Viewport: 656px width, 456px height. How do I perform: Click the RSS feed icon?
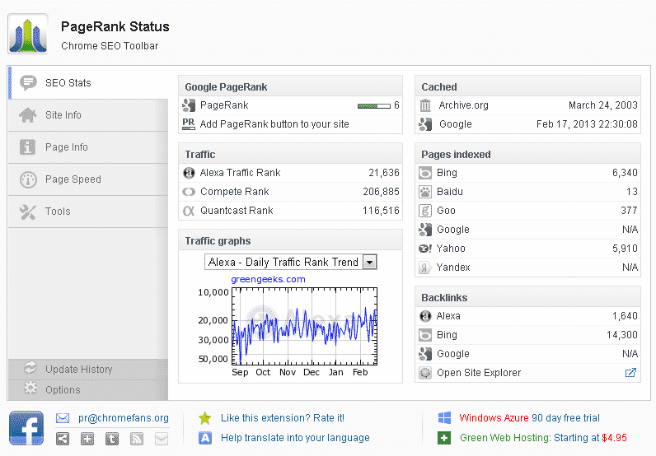click(137, 439)
